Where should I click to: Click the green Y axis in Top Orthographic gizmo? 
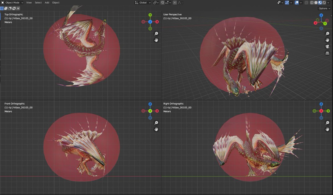pyautogui.click(x=150, y=15)
